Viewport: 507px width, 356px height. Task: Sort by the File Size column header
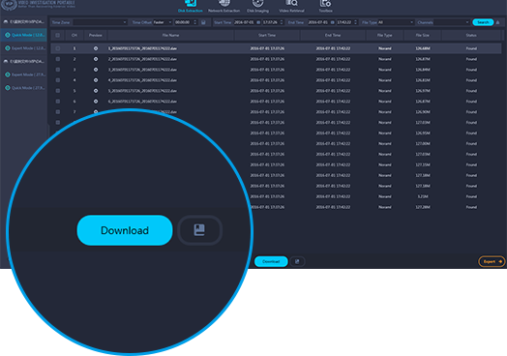[x=422, y=35]
